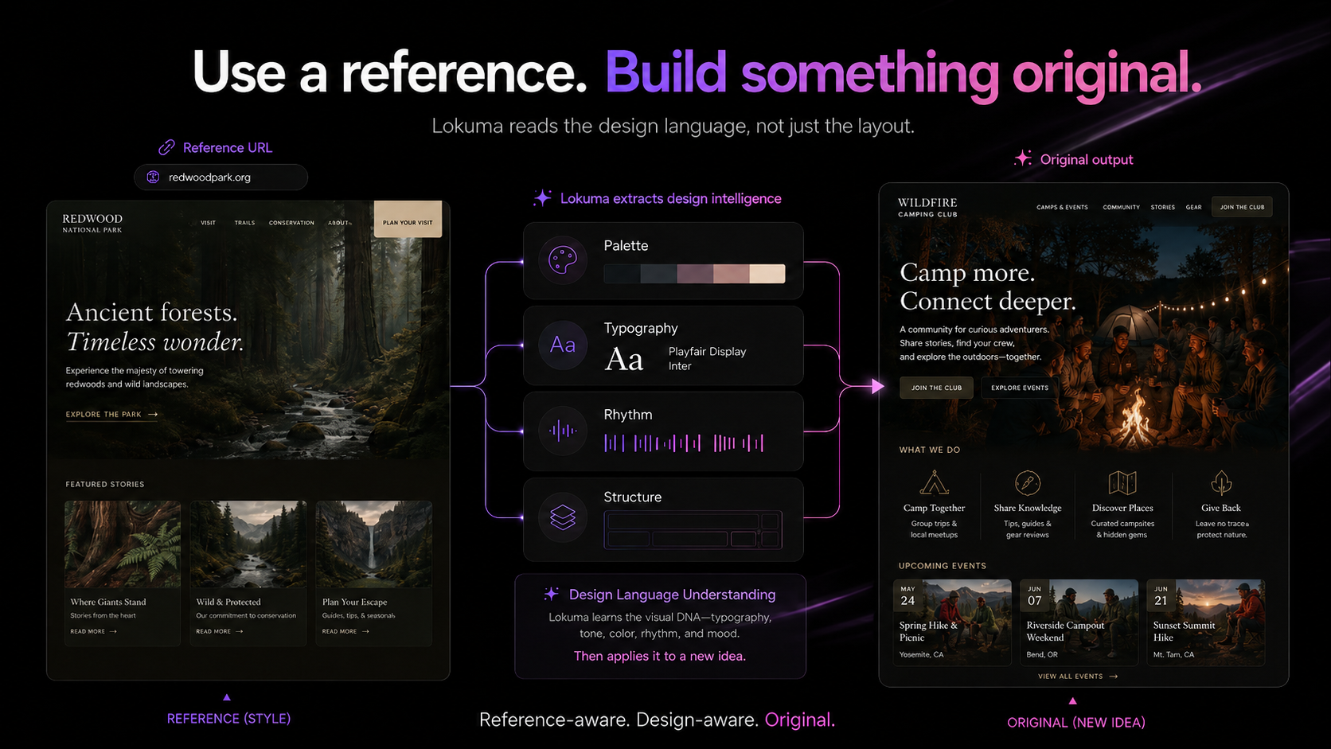
Task: Click the Redwood National Park logo
Action: [x=92, y=223]
